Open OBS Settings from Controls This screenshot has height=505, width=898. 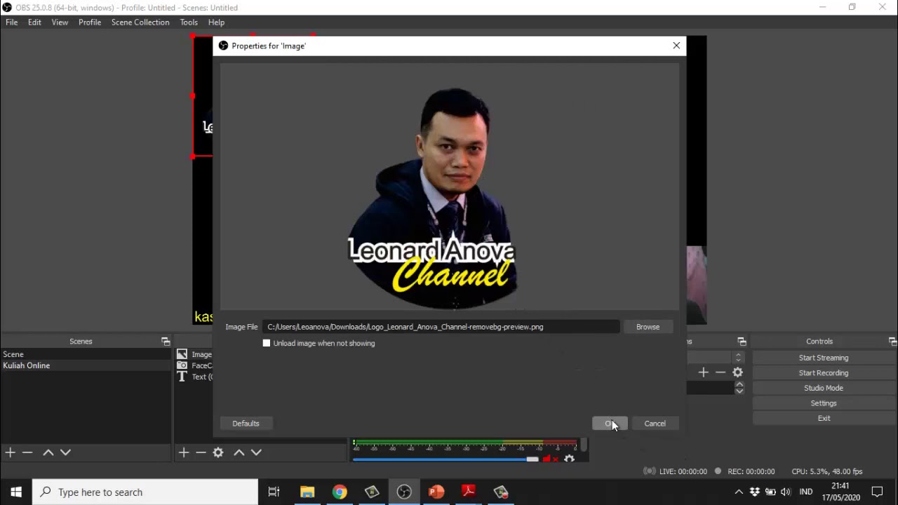[x=824, y=403]
